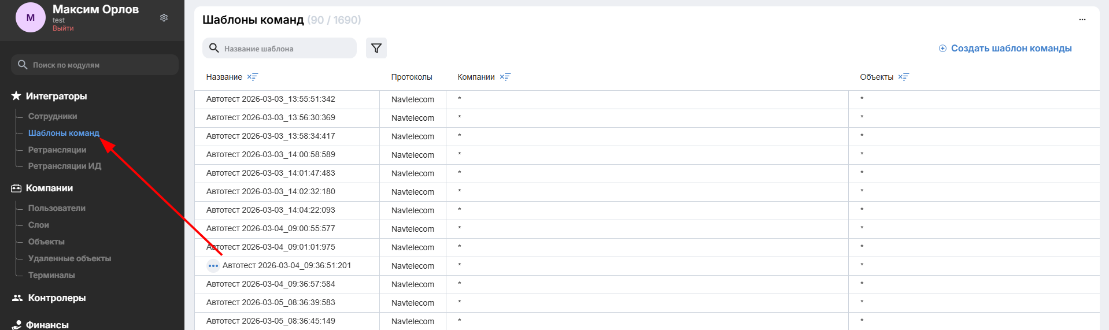Select row Автотест 2026-03-03_14:01:47:483
Viewport: 1109px width, 330px height.
coord(647,173)
